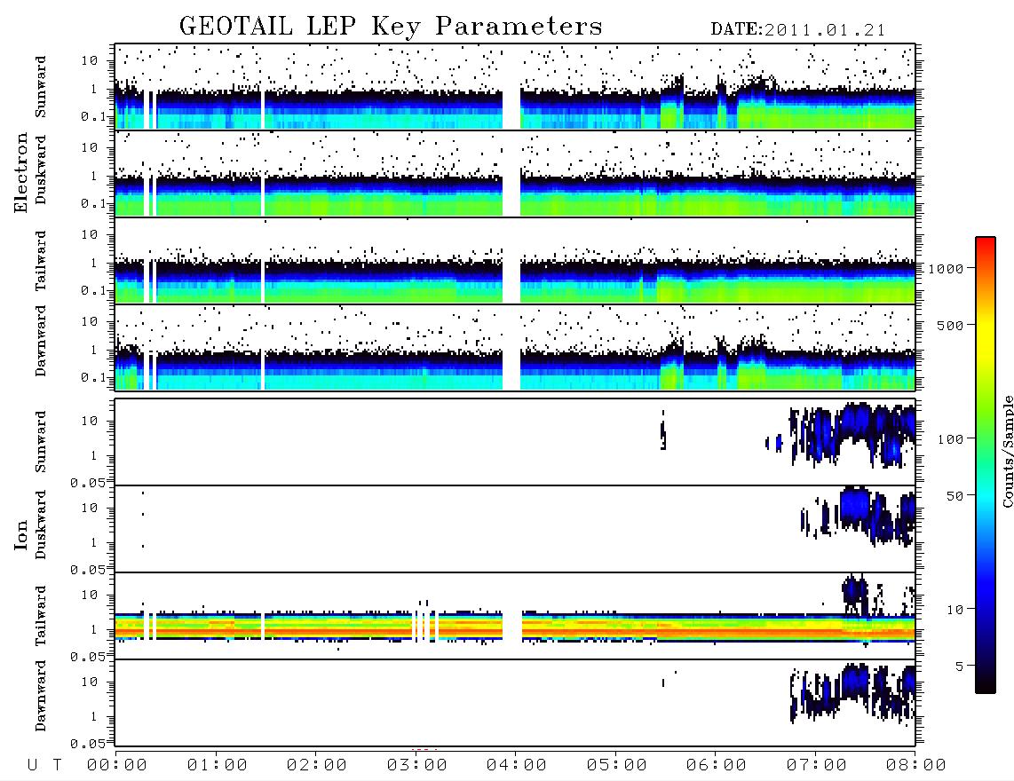Image resolution: width=1014 pixels, height=781 pixels.
Task: Select the '06:00' time tick label
Action: [x=716, y=766]
